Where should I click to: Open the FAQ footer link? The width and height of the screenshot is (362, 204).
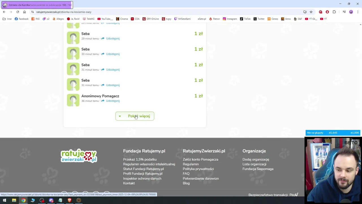(186, 174)
